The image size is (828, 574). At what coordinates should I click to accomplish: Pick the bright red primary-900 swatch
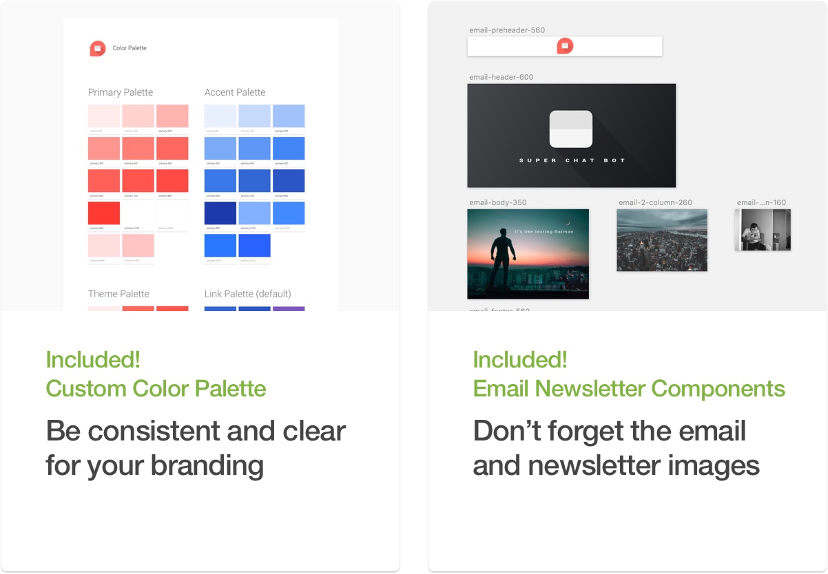[104, 213]
